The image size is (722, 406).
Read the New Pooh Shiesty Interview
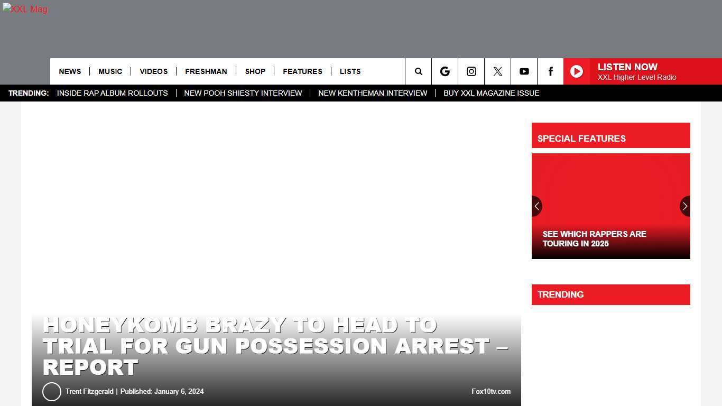(x=243, y=93)
